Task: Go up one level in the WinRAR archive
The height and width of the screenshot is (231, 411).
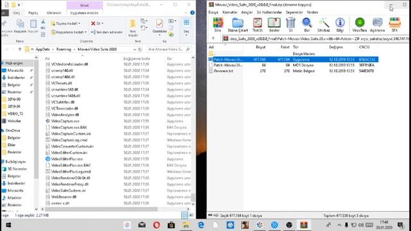Action: (x=213, y=38)
